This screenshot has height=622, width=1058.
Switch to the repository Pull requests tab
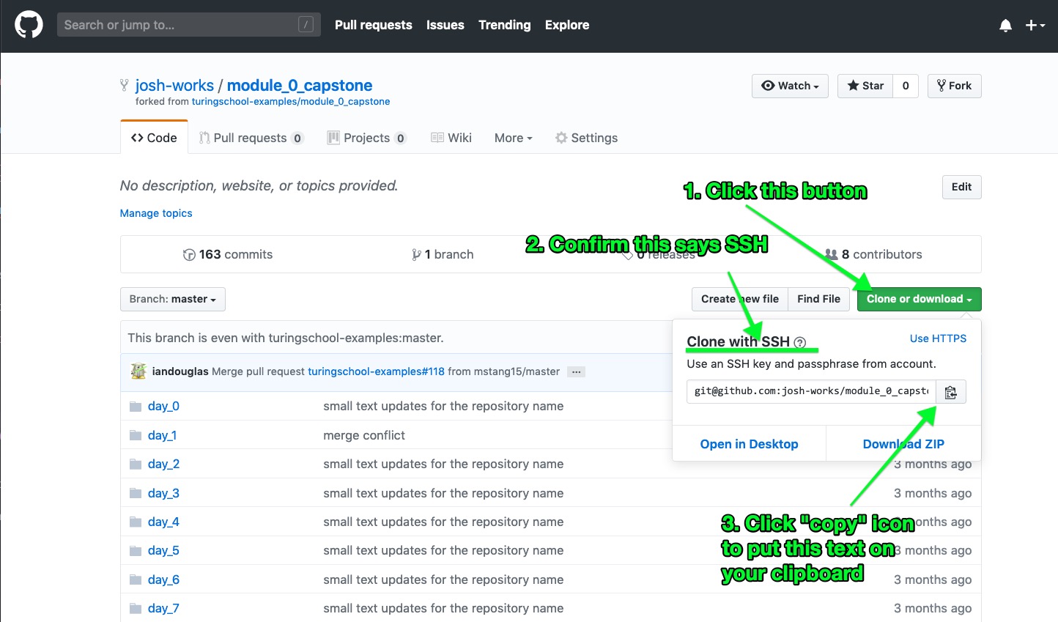pos(251,138)
